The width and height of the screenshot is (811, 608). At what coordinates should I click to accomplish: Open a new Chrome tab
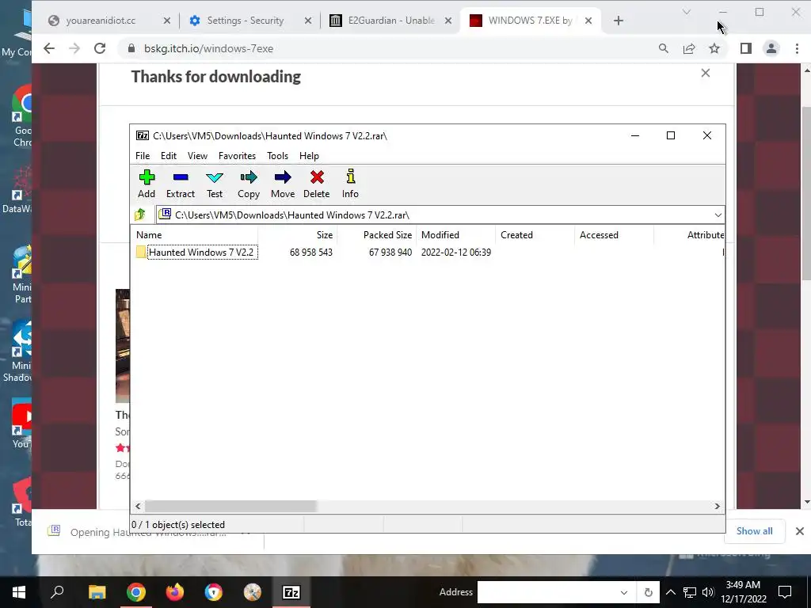(618, 21)
